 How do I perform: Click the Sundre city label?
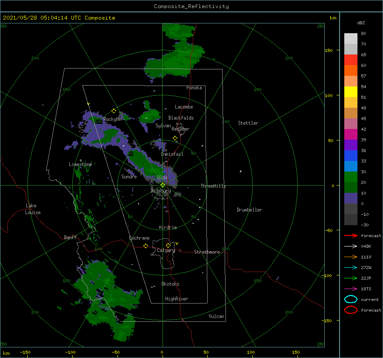(x=129, y=176)
